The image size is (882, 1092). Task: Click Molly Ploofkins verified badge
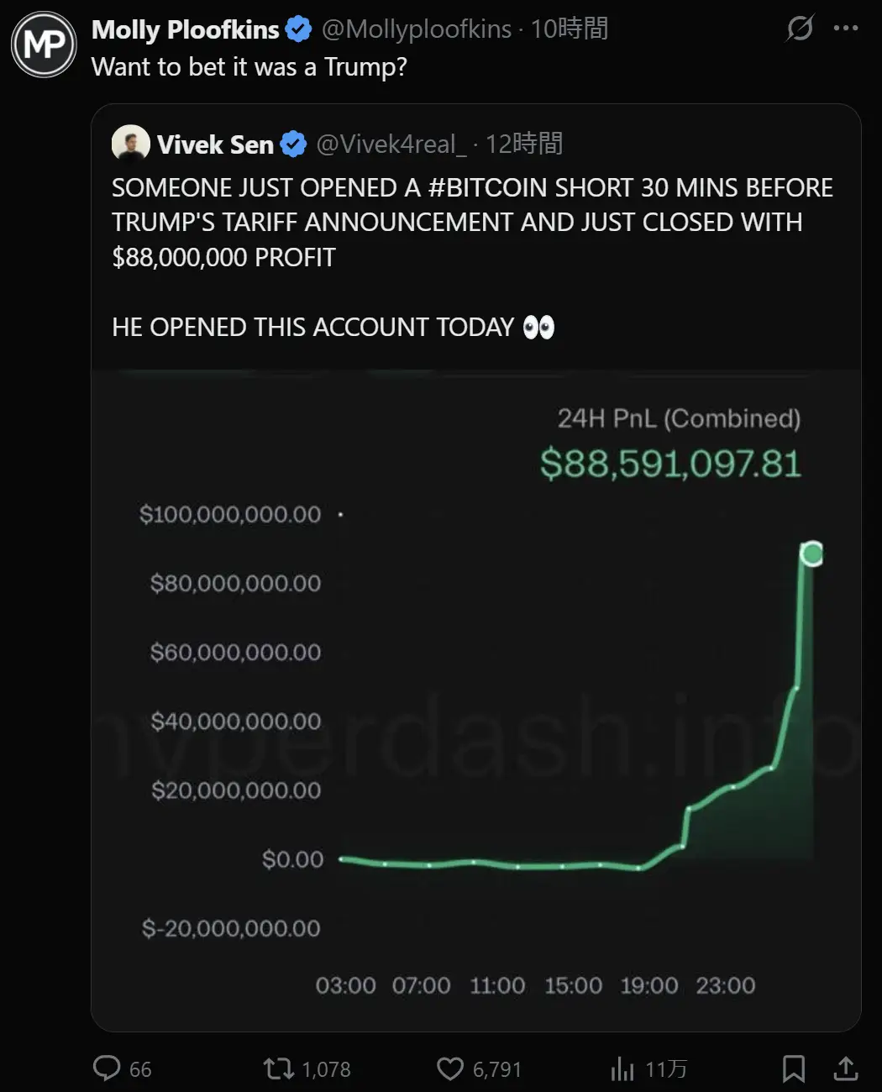pos(298,29)
